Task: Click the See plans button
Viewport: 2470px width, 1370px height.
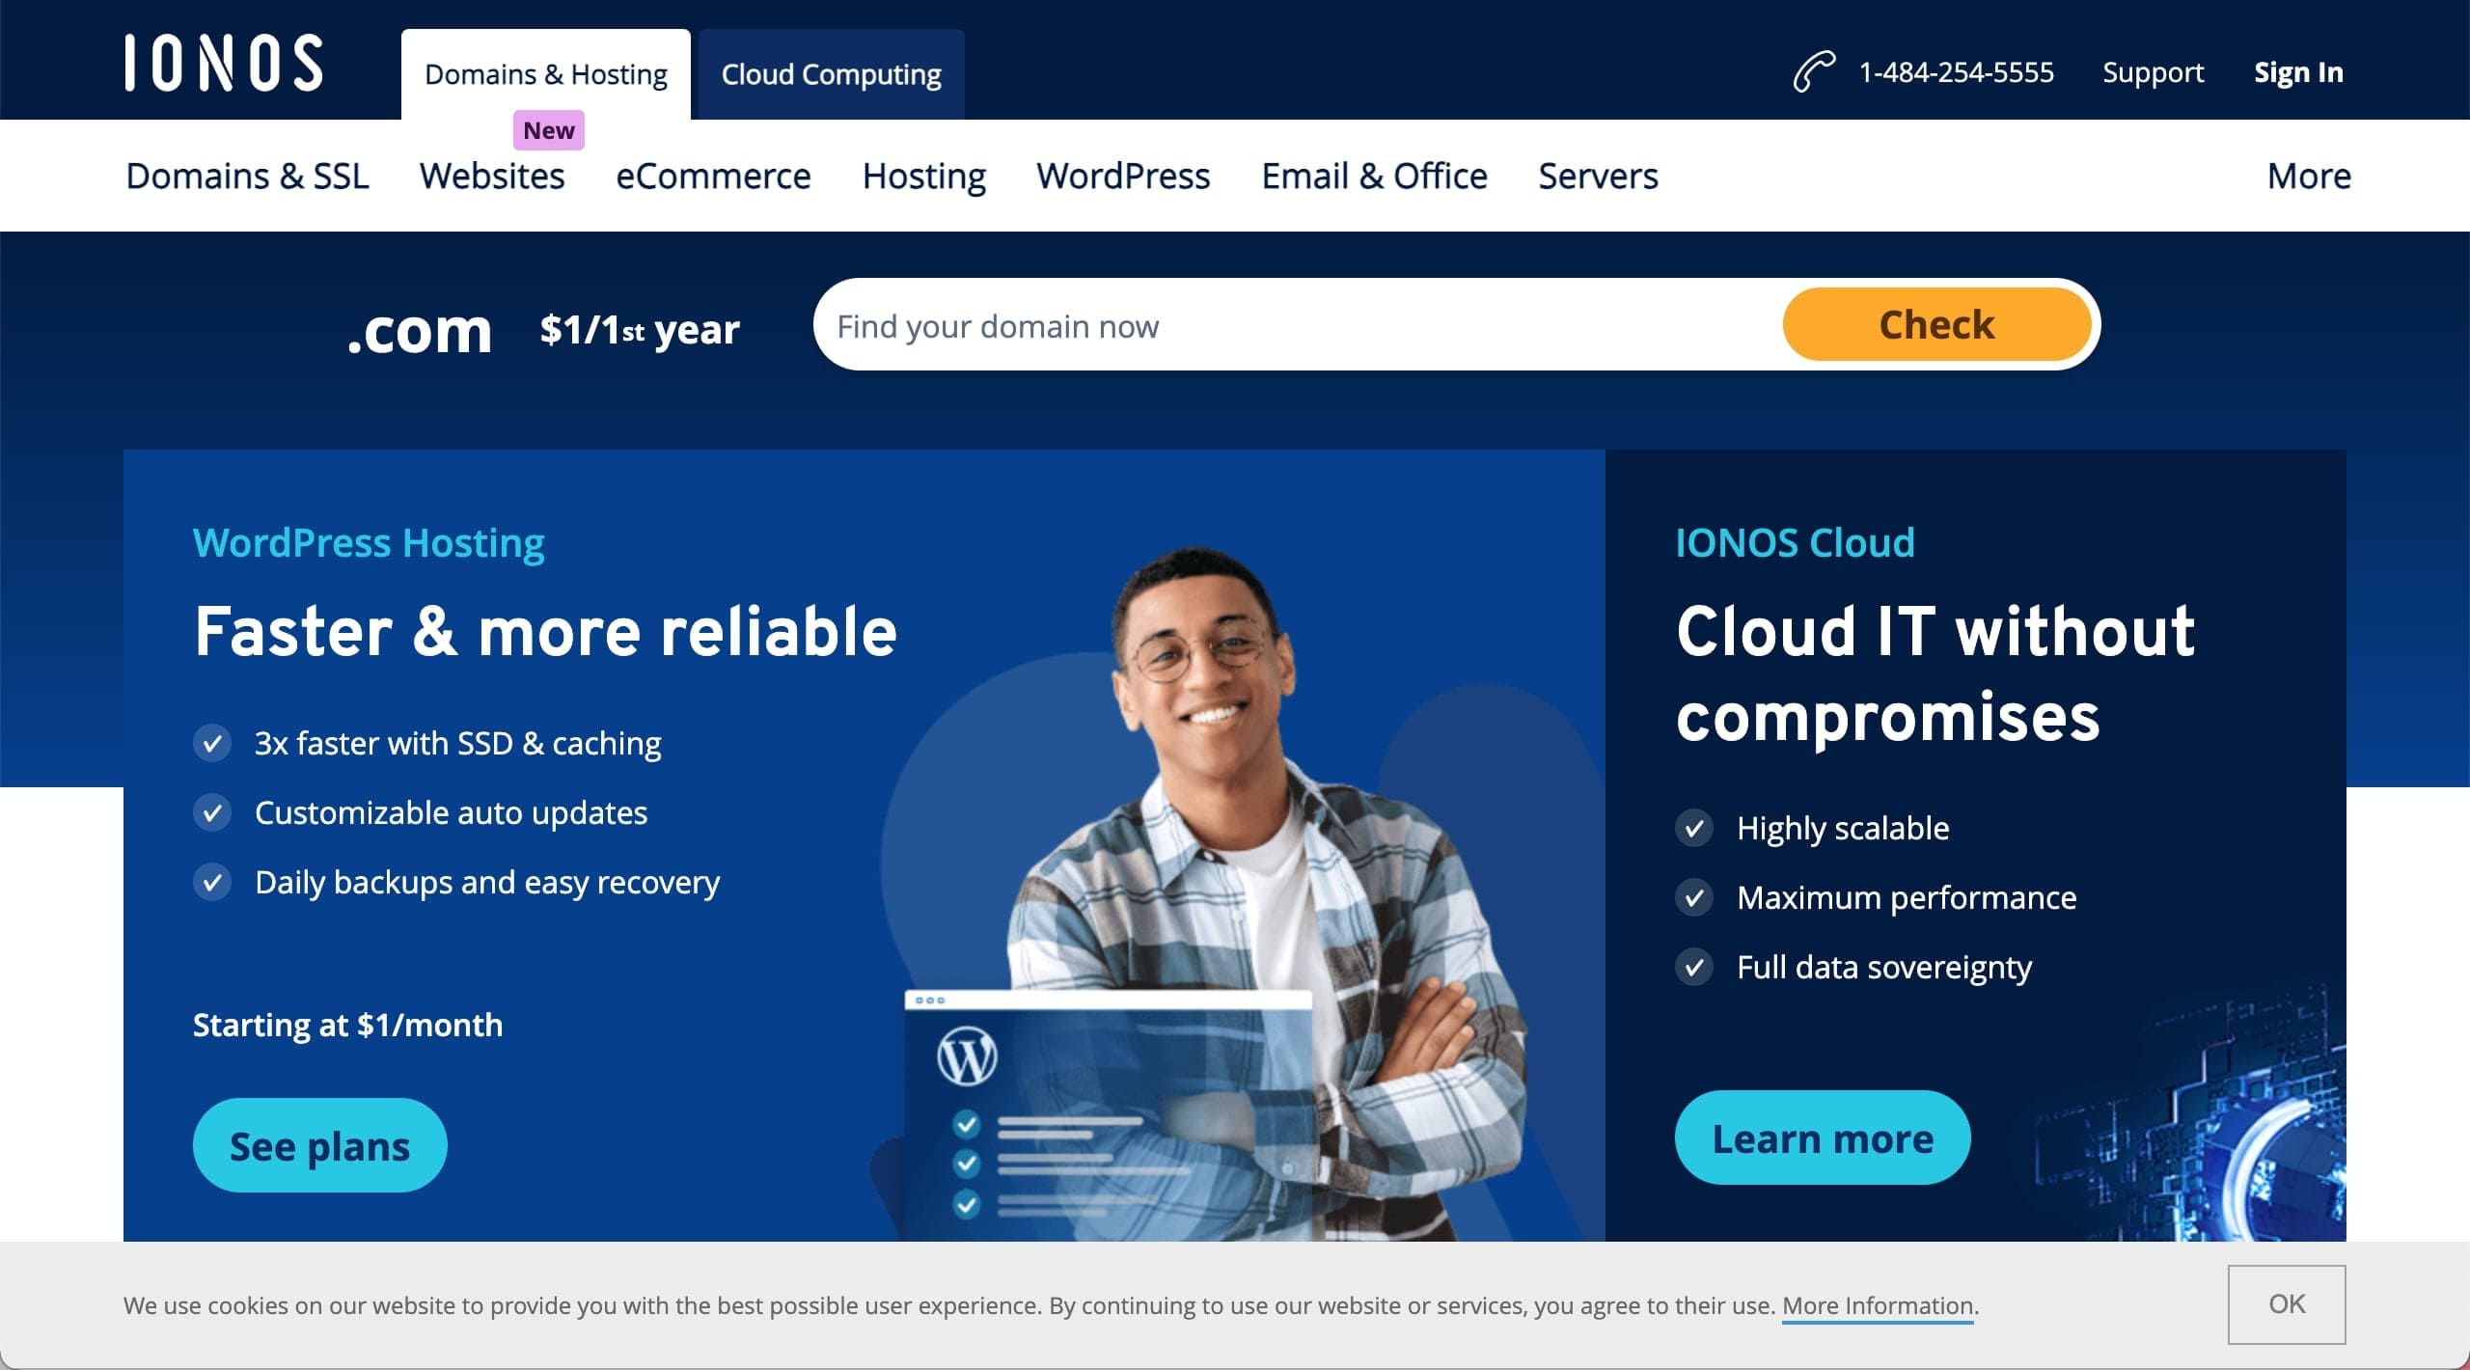Action: (320, 1145)
